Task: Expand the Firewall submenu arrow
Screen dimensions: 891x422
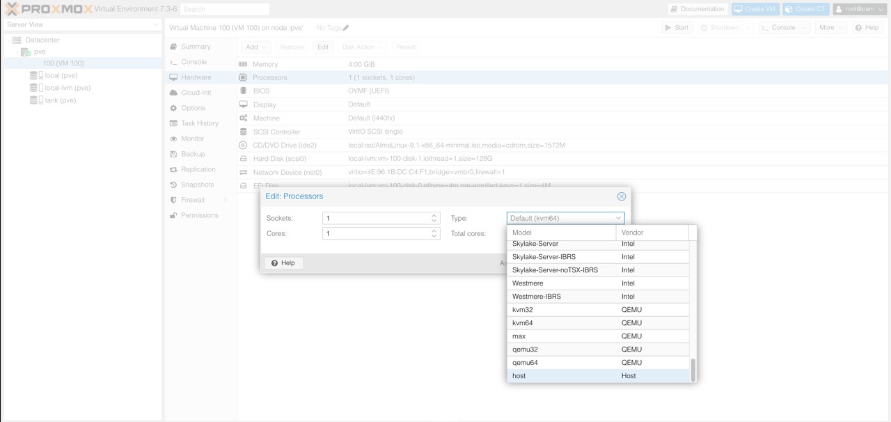Action: coord(226,201)
